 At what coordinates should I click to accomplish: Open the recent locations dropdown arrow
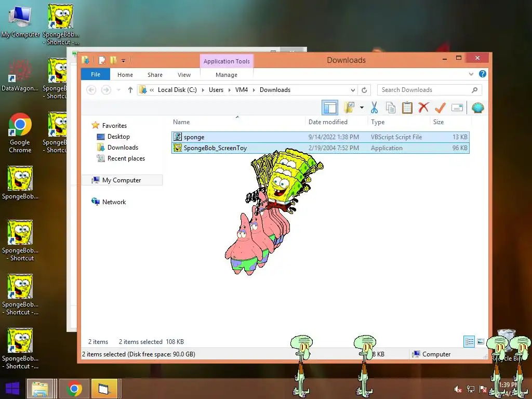pos(118,90)
